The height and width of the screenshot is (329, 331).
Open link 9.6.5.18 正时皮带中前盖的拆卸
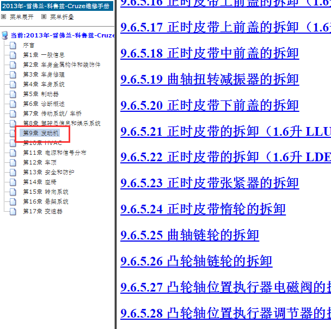[210, 53]
